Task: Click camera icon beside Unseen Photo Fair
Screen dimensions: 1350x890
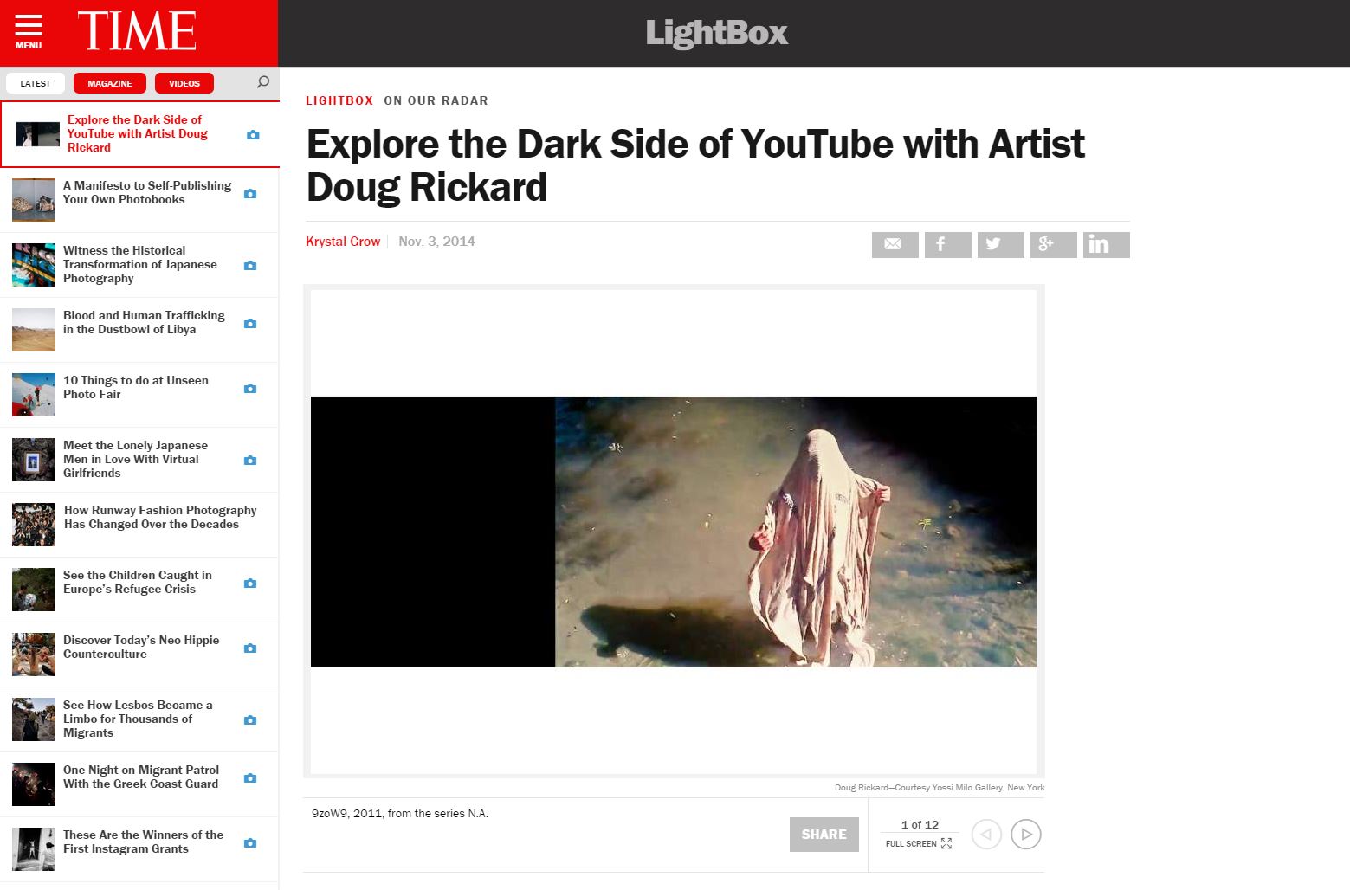Action: coord(250,389)
